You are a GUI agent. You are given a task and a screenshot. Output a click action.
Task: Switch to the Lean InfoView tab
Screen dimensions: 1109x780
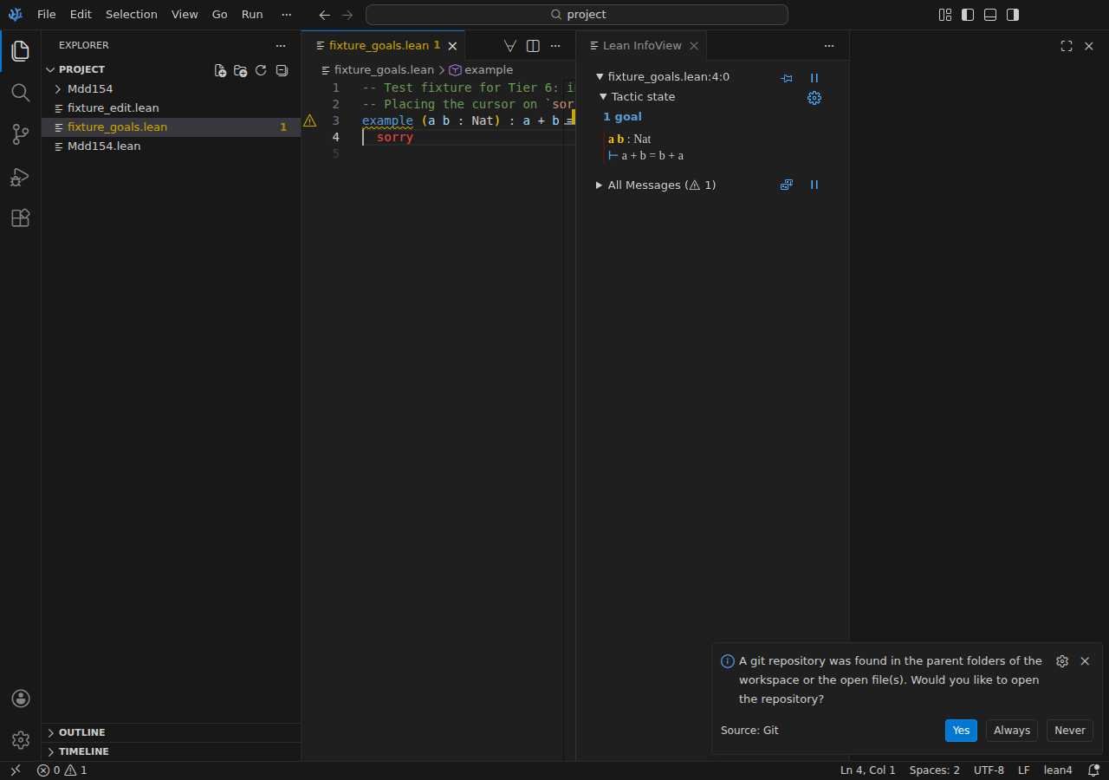point(642,46)
